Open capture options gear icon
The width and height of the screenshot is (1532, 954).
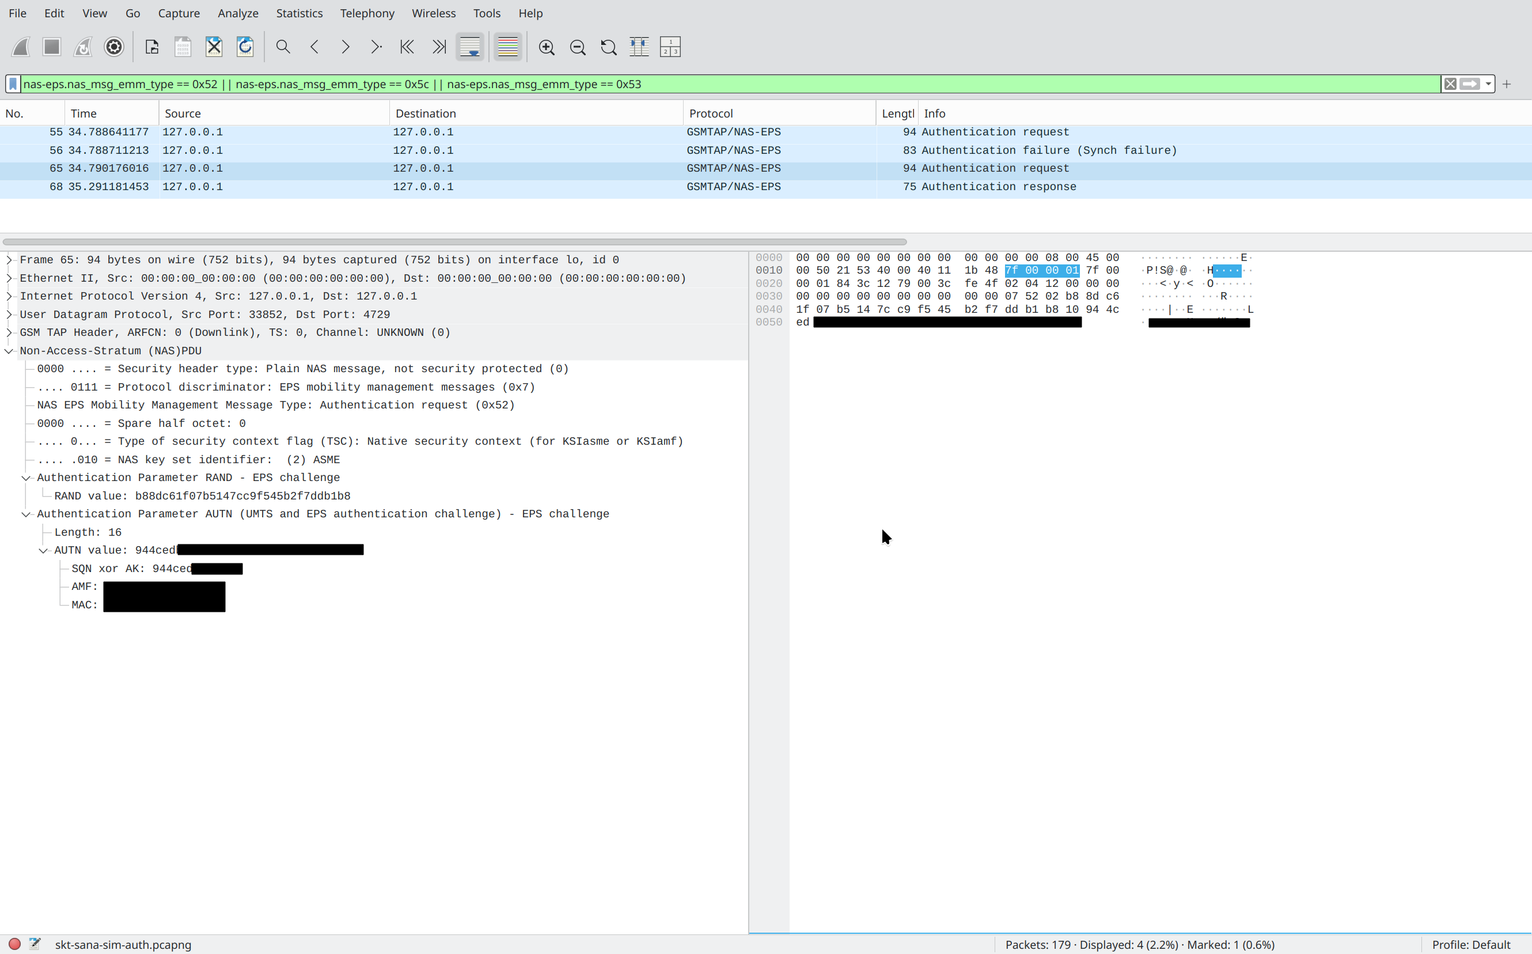click(x=114, y=47)
